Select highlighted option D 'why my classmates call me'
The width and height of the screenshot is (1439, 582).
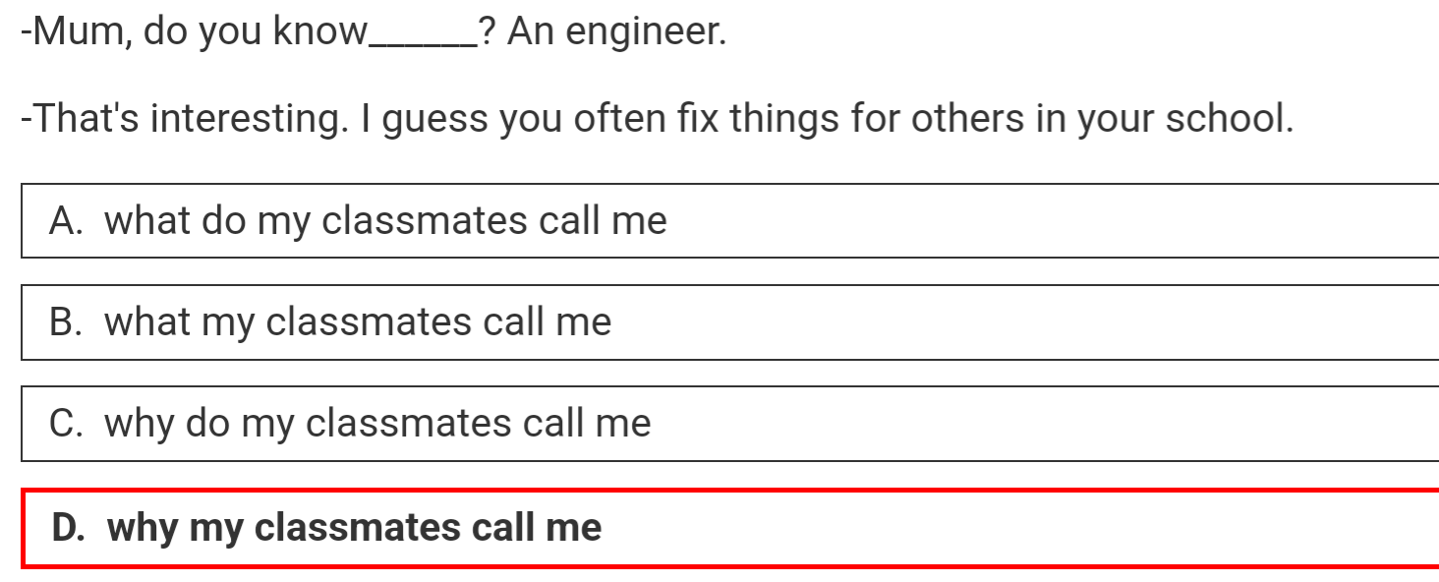[x=729, y=528]
